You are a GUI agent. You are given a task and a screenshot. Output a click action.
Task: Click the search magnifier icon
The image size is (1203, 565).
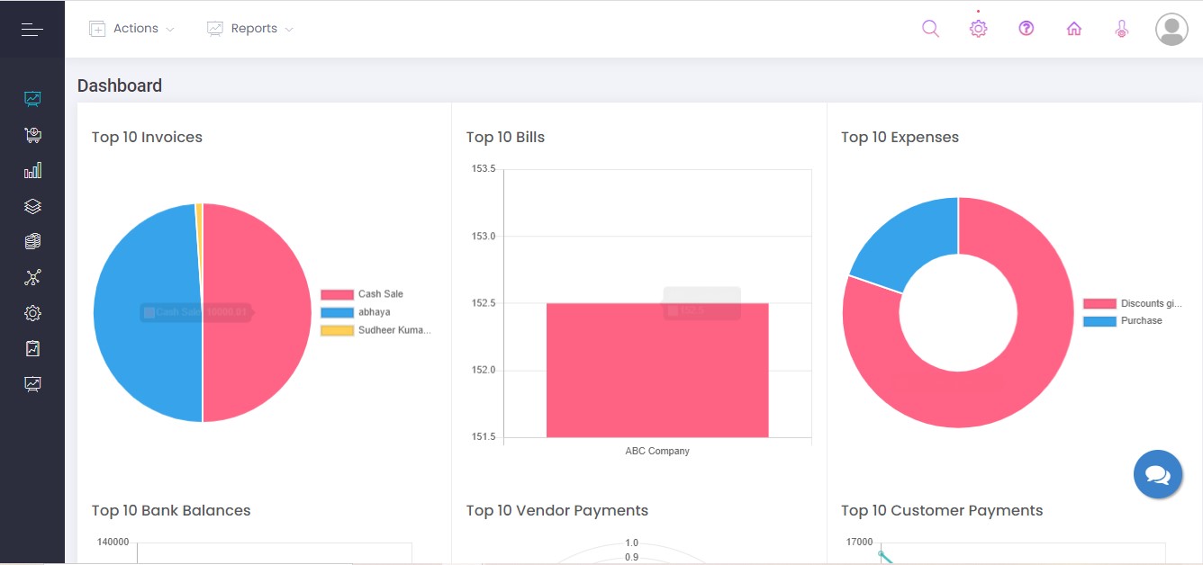[x=930, y=28]
